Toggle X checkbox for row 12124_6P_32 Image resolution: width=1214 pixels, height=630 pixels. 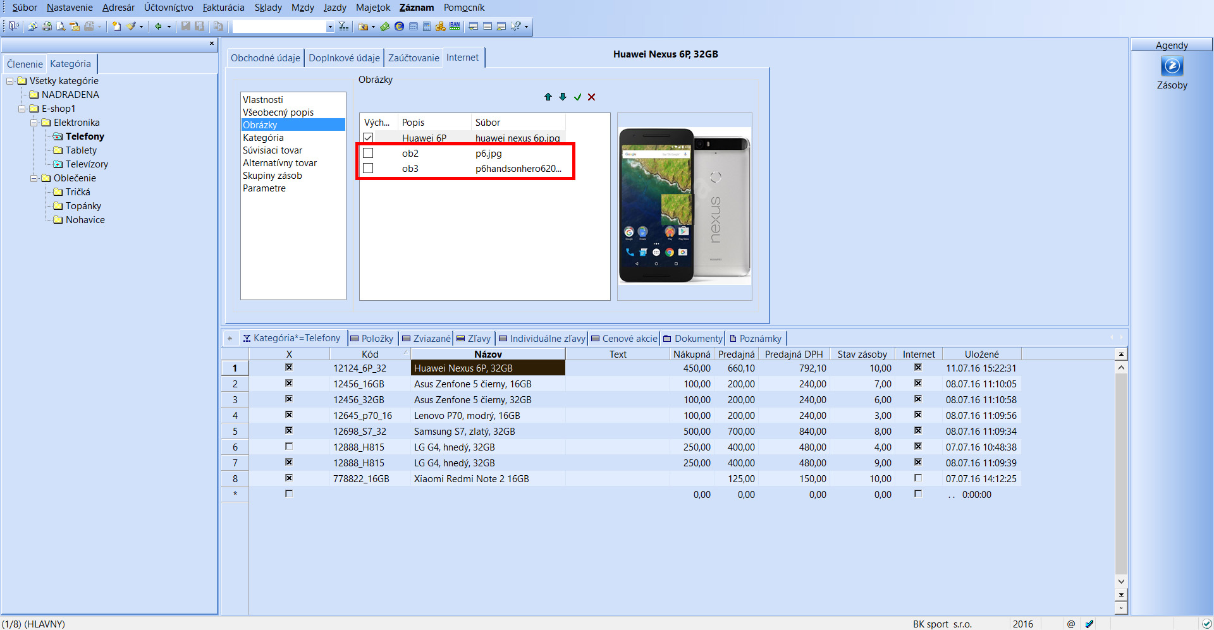tap(289, 367)
